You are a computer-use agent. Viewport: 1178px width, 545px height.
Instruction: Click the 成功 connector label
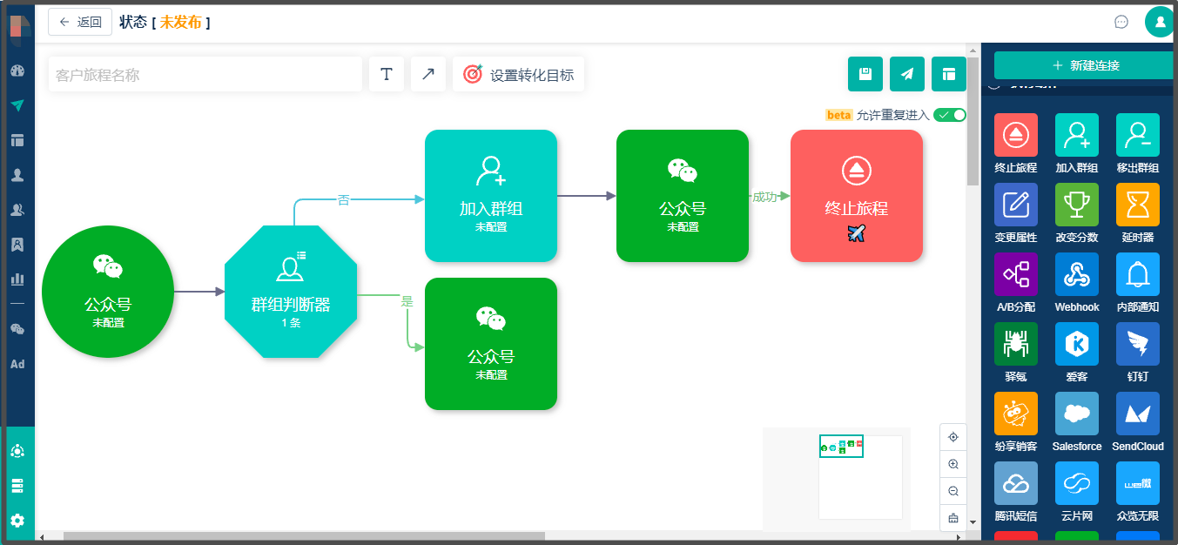pos(764,197)
